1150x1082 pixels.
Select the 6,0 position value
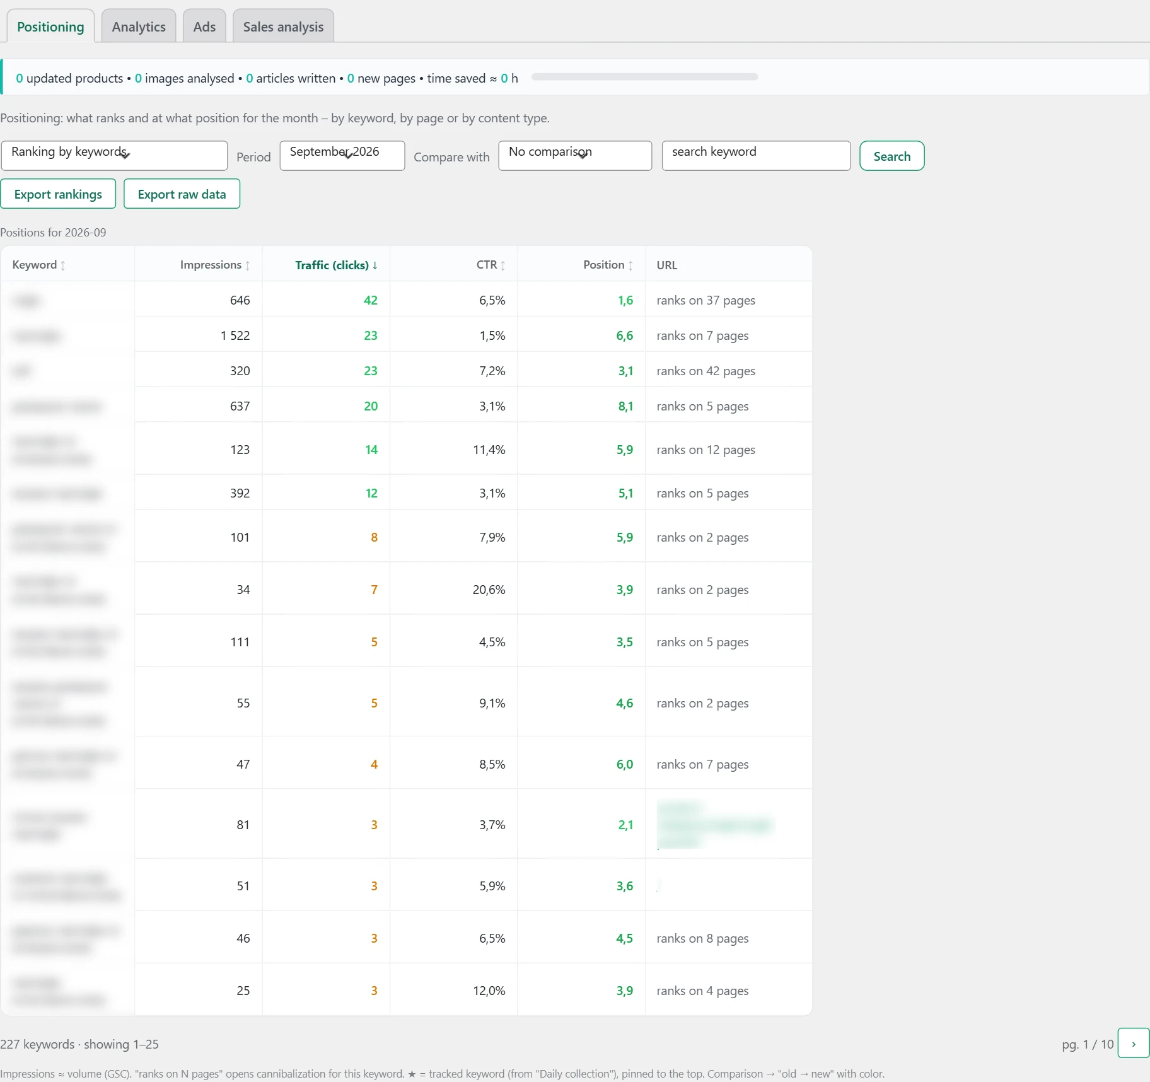(625, 764)
